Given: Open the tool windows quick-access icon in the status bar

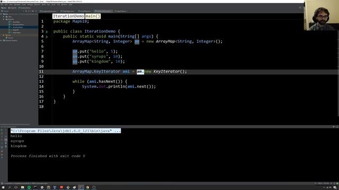Looking at the screenshot, I should point(2,184).
